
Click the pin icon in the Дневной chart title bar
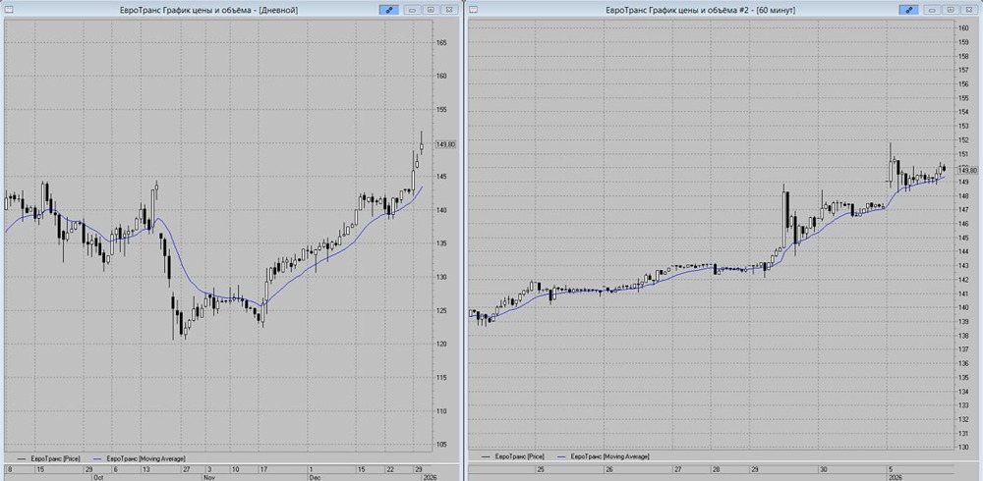click(388, 10)
